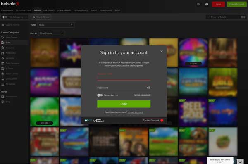Image resolution: width=248 pixels, height=164 pixels.
Task: Open the white game thumbnail with green leaf
Action: point(223,142)
